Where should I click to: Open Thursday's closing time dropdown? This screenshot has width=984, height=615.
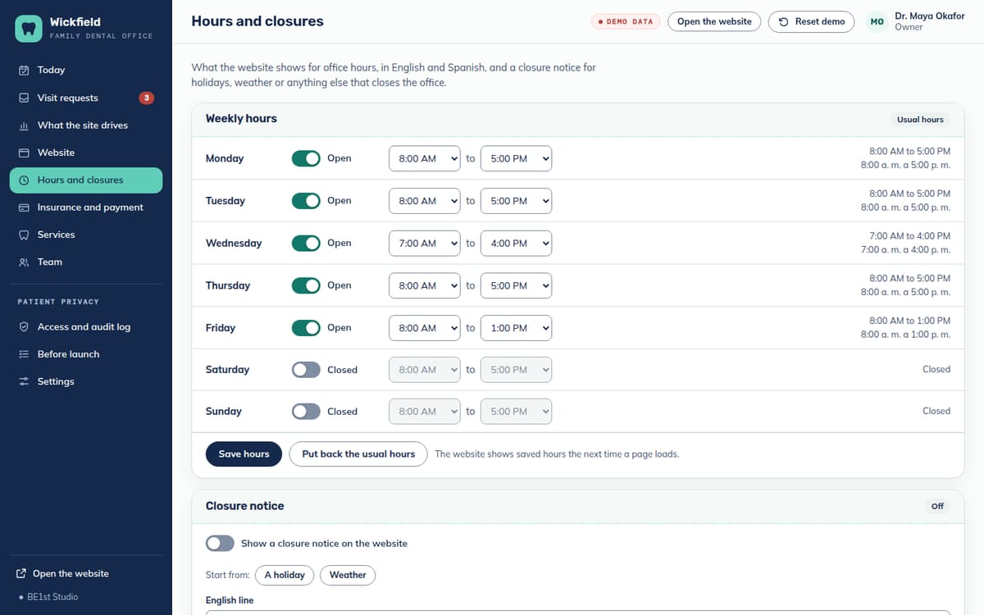(x=517, y=285)
